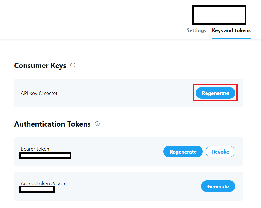The image size is (261, 208).
Task: Switch to the Settings tab
Action: pyautogui.click(x=196, y=30)
